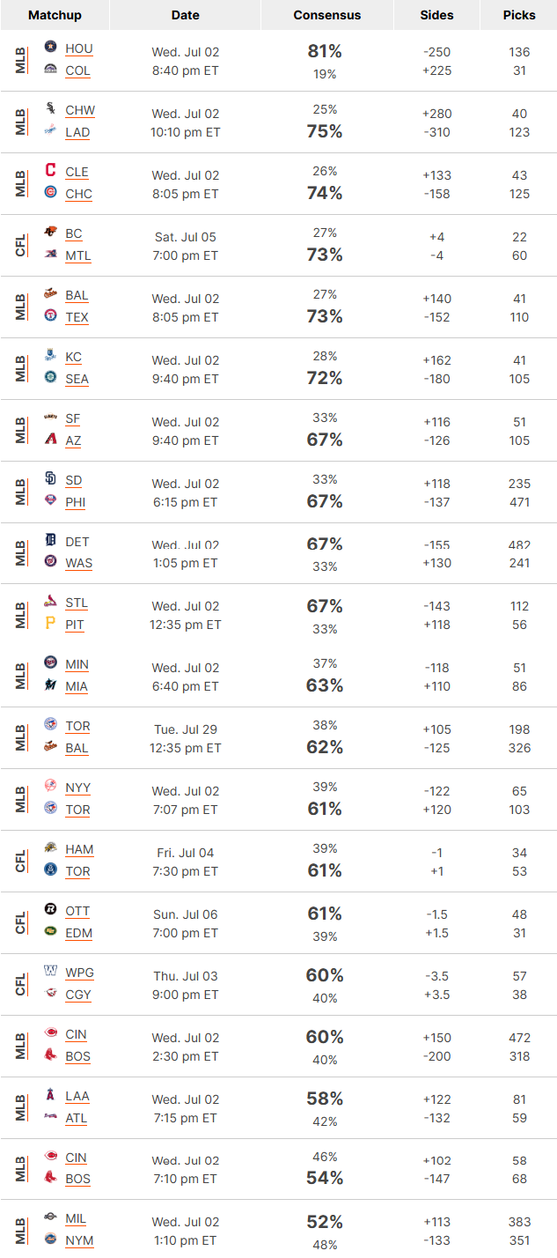Click the Matchup column header

55,15
